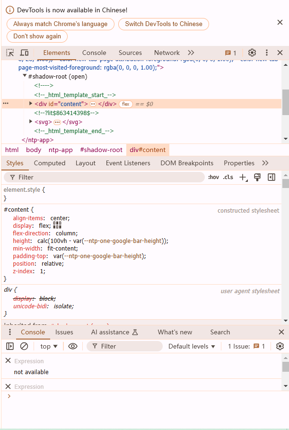
Task: Open console settings gear icon
Action: pos(280,346)
